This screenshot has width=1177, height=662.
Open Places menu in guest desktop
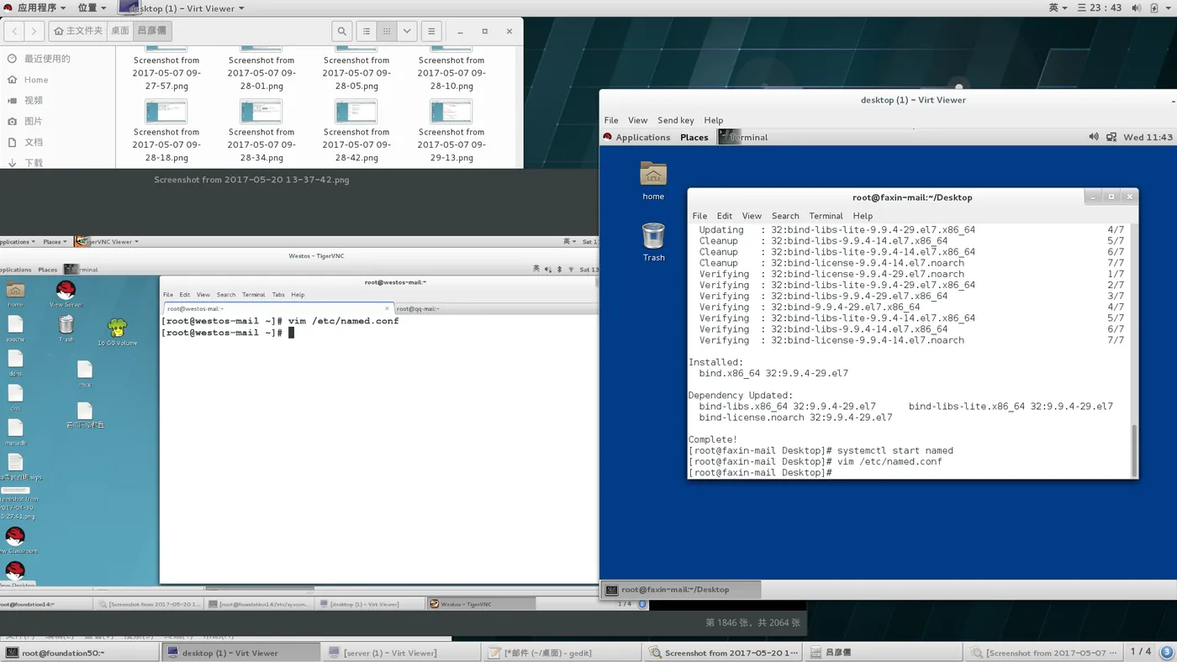[x=694, y=137]
